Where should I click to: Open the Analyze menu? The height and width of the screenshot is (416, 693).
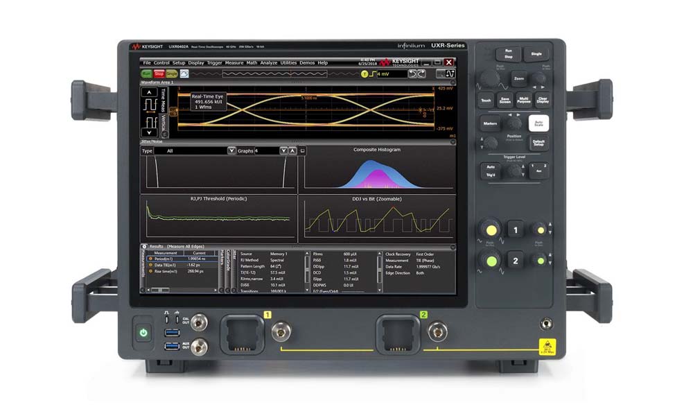[269, 63]
